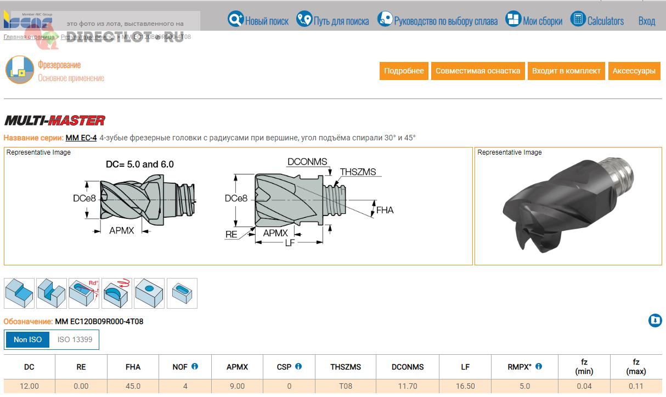Select the ramping Rd° application icon
This screenshot has height=397, width=666.
[84, 293]
